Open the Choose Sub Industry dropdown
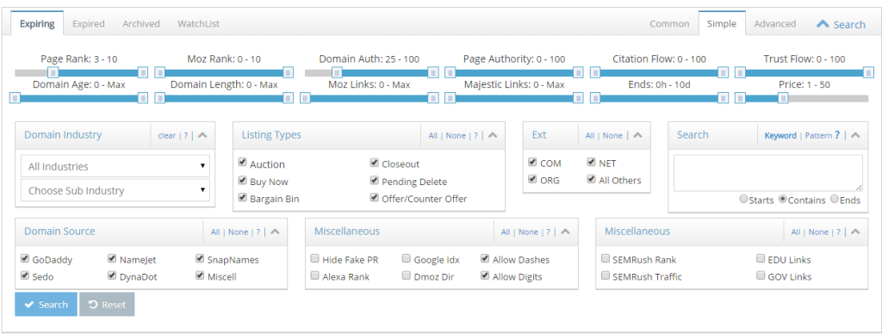This screenshot has height=334, width=882. [x=115, y=190]
